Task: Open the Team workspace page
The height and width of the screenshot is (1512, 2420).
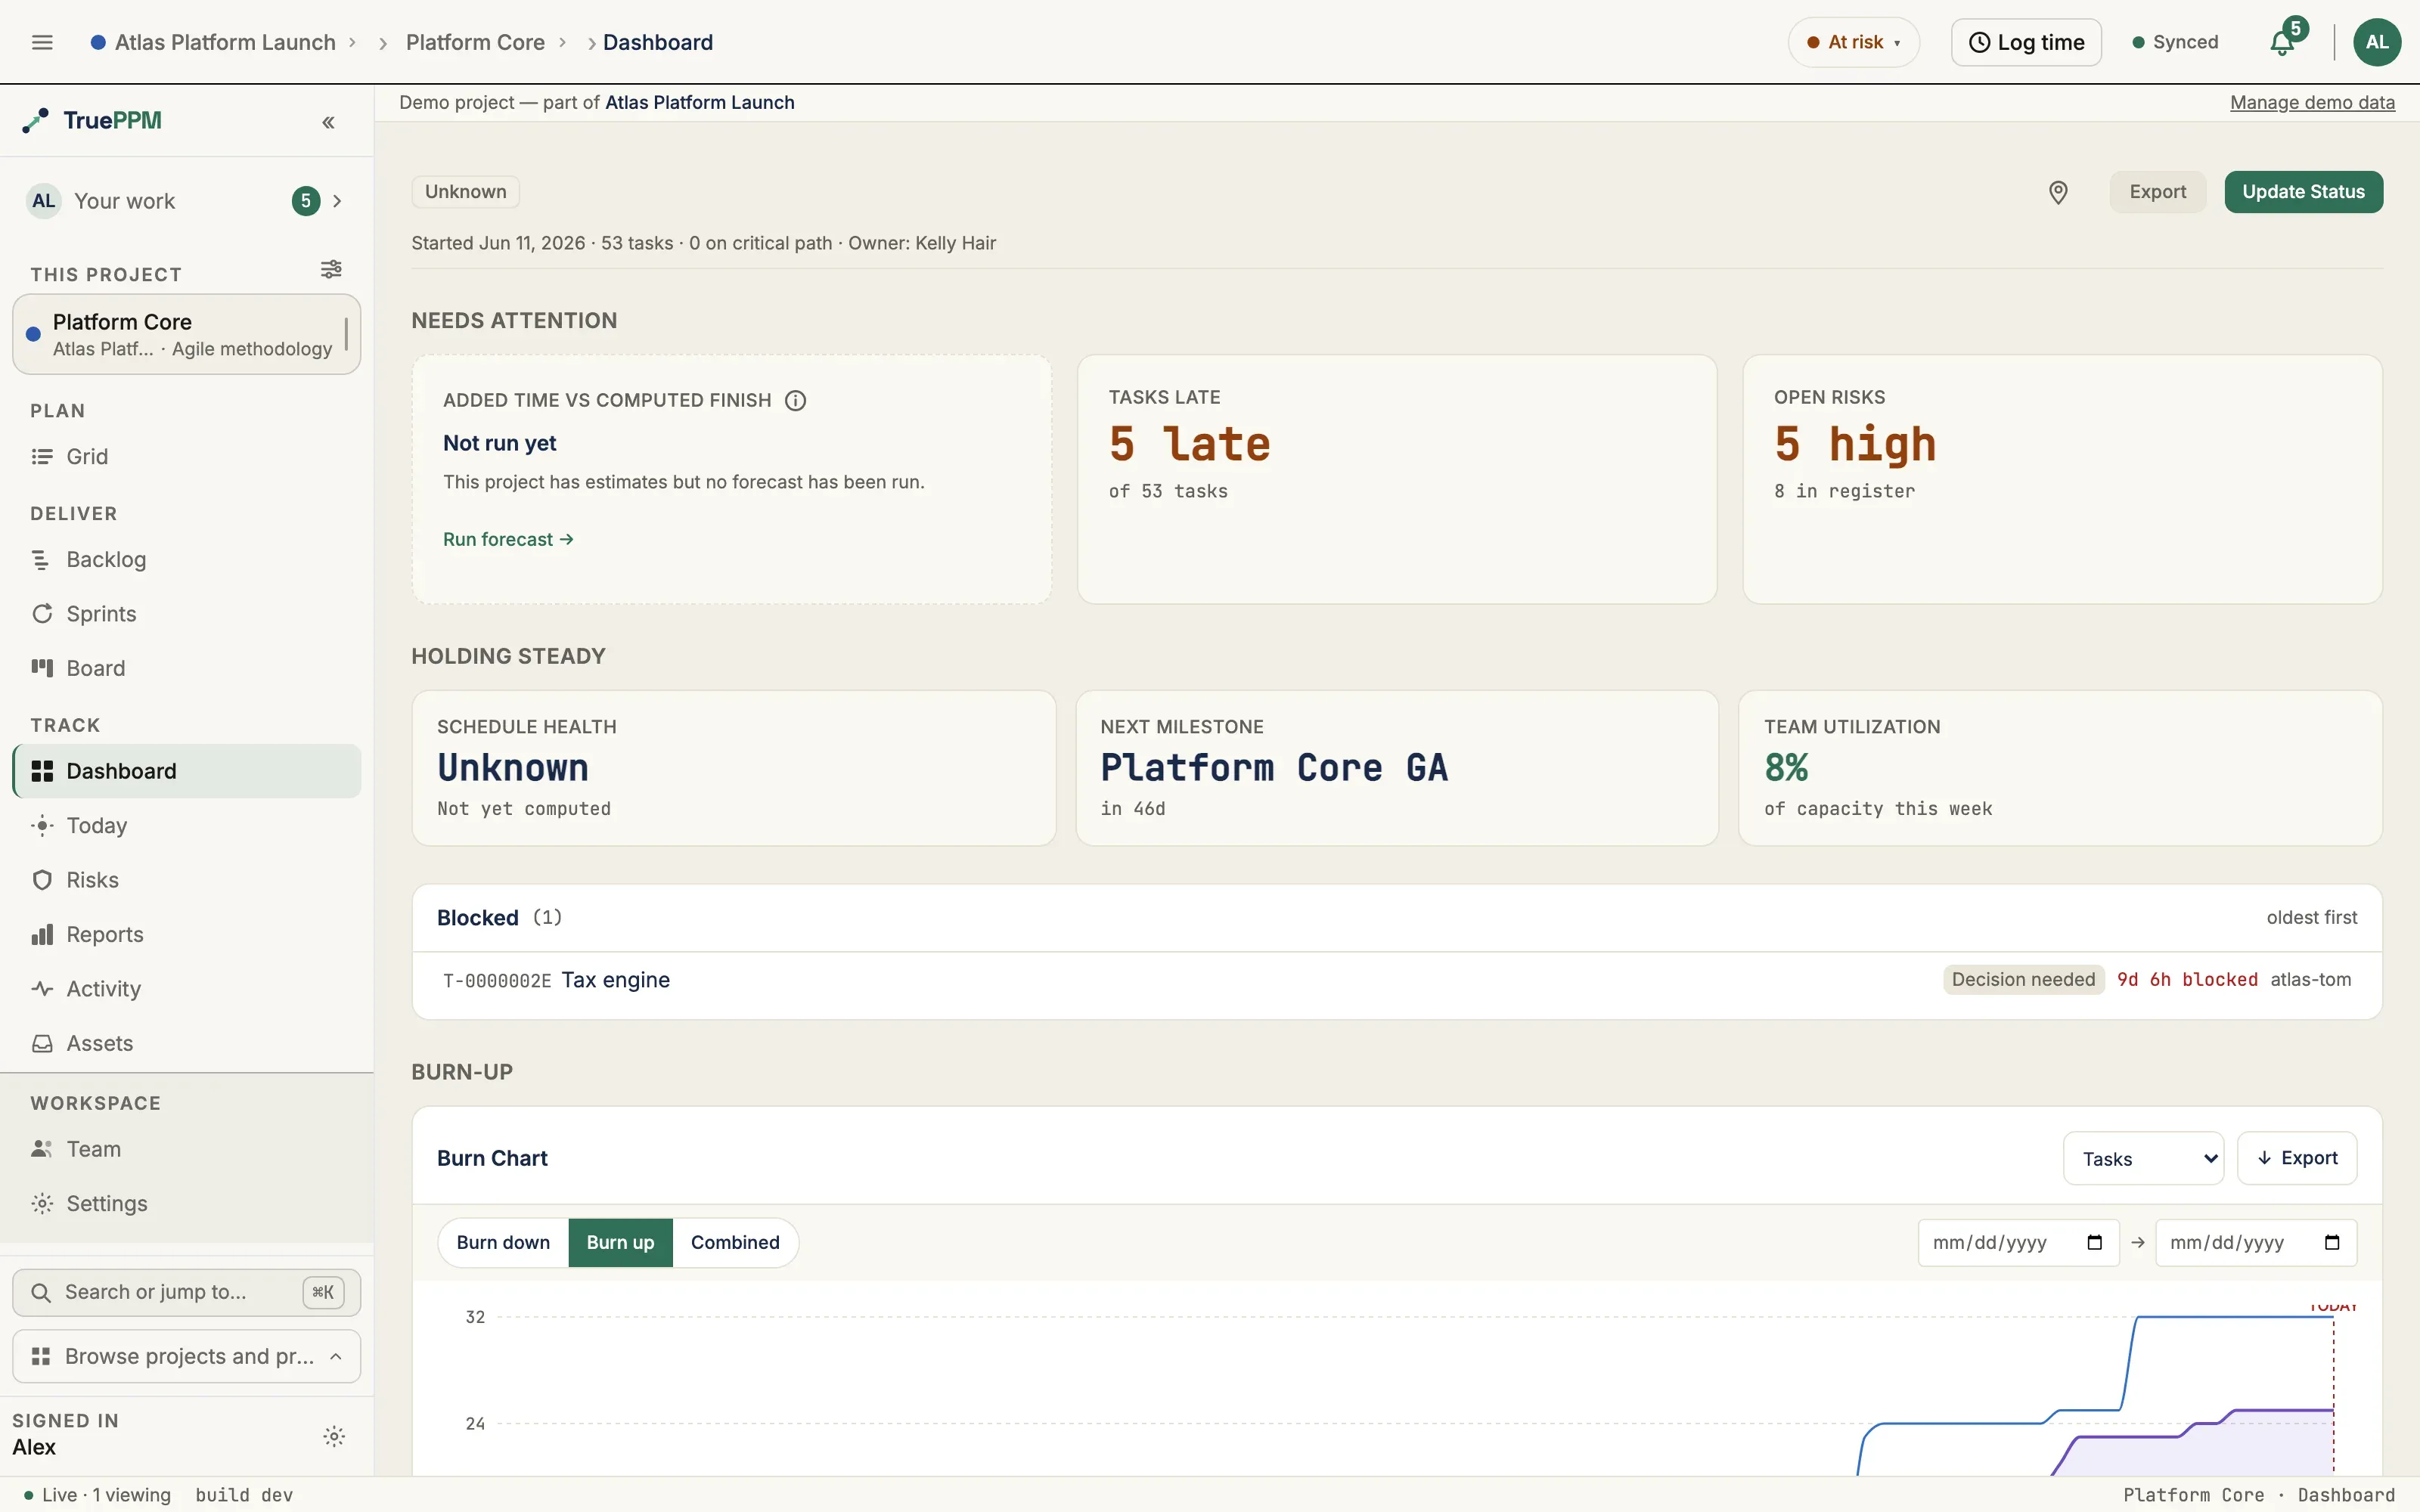Action: (x=187, y=1149)
